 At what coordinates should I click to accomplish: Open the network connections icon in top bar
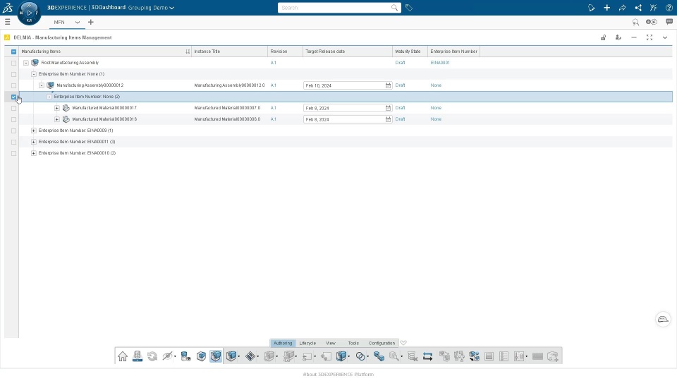click(638, 8)
